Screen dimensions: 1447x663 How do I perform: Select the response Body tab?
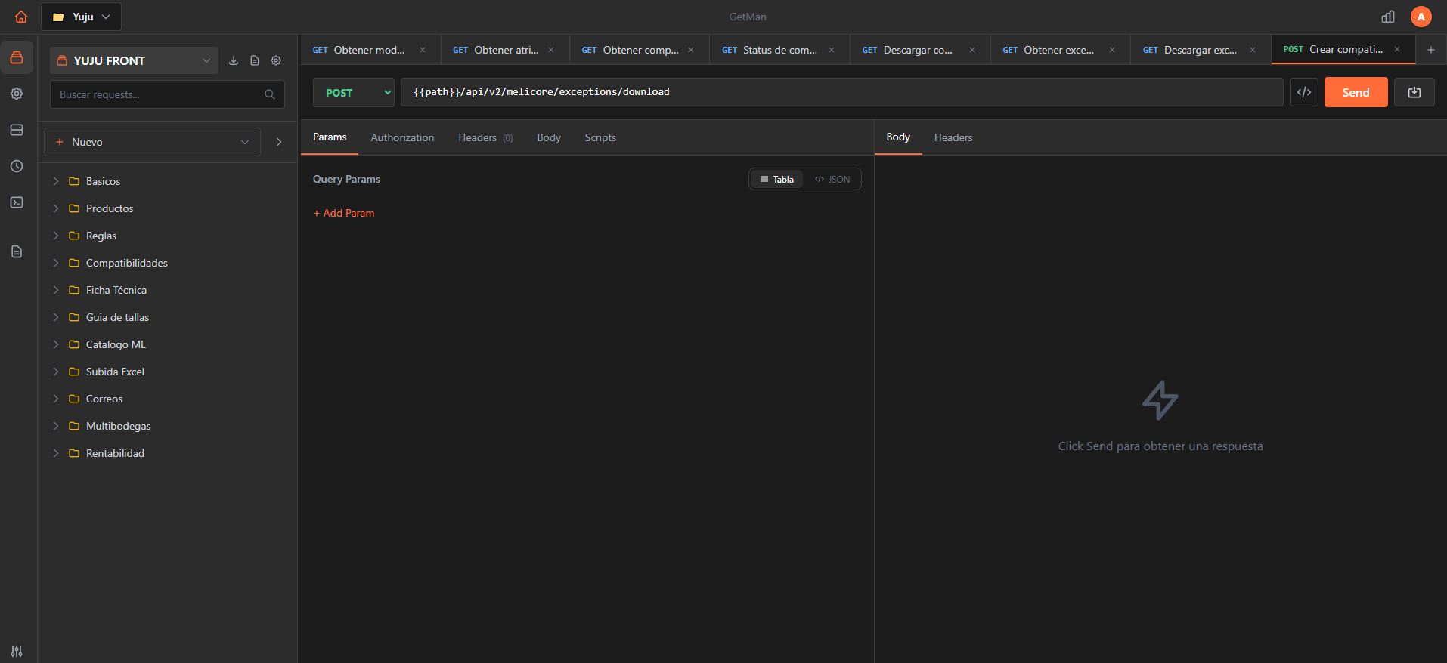(898, 137)
